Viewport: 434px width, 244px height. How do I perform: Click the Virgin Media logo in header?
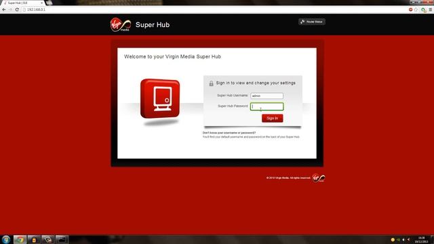click(x=121, y=24)
